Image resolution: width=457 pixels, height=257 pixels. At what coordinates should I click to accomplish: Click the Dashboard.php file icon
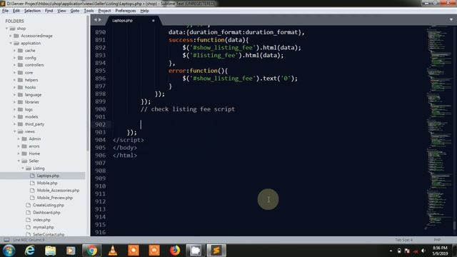(x=29, y=213)
